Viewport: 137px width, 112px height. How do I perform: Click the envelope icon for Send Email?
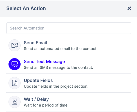[15, 45]
